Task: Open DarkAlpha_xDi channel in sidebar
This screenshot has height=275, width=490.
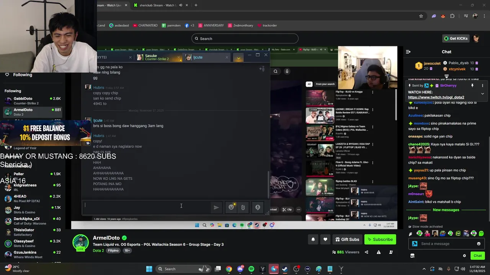Action: [33, 221]
